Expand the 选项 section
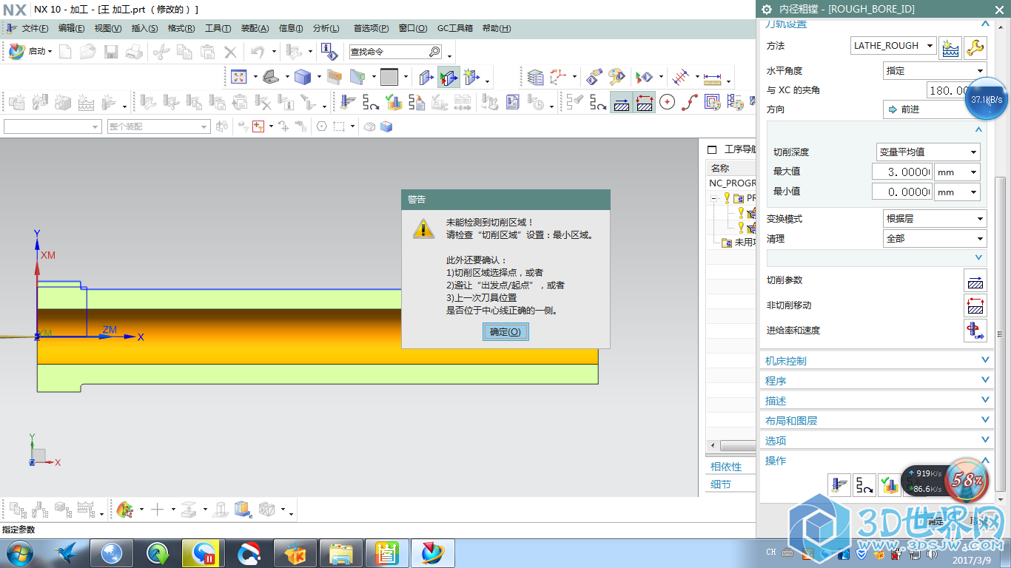Image resolution: width=1011 pixels, height=568 pixels. click(877, 441)
